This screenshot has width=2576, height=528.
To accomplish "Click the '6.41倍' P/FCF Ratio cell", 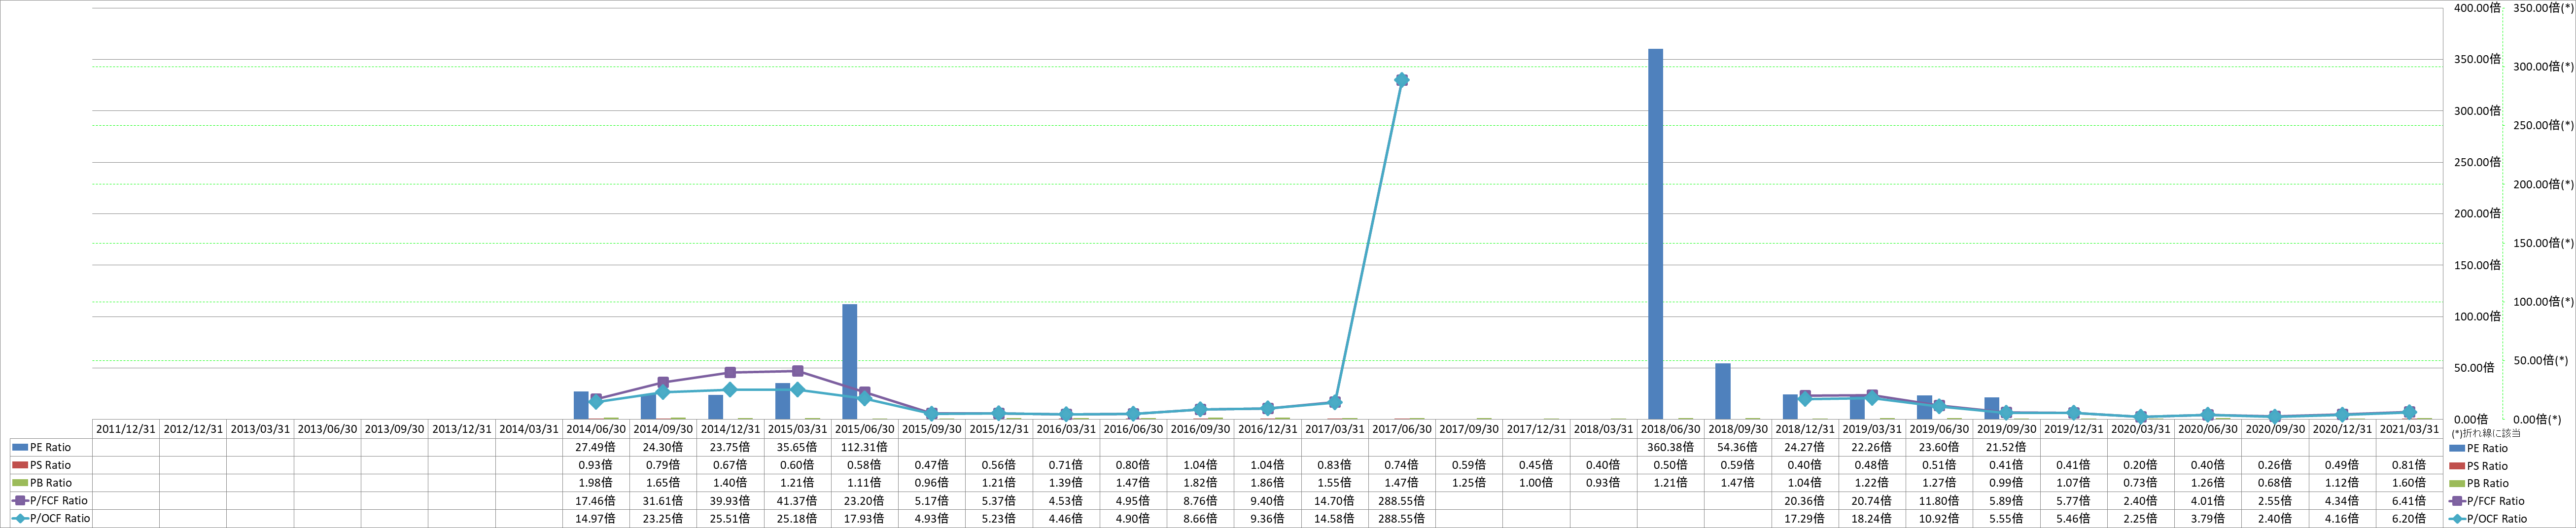I will point(2409,501).
